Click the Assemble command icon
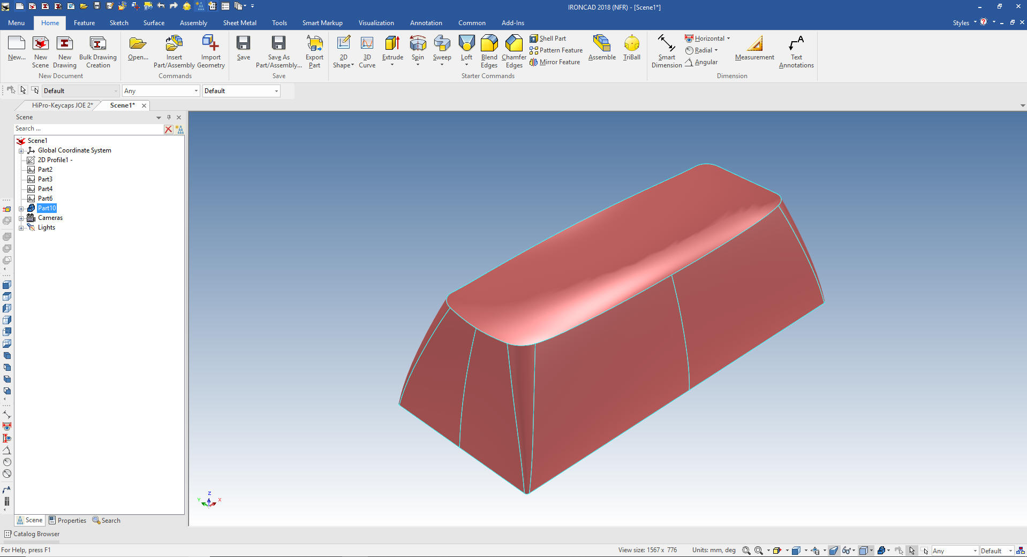 [602, 44]
